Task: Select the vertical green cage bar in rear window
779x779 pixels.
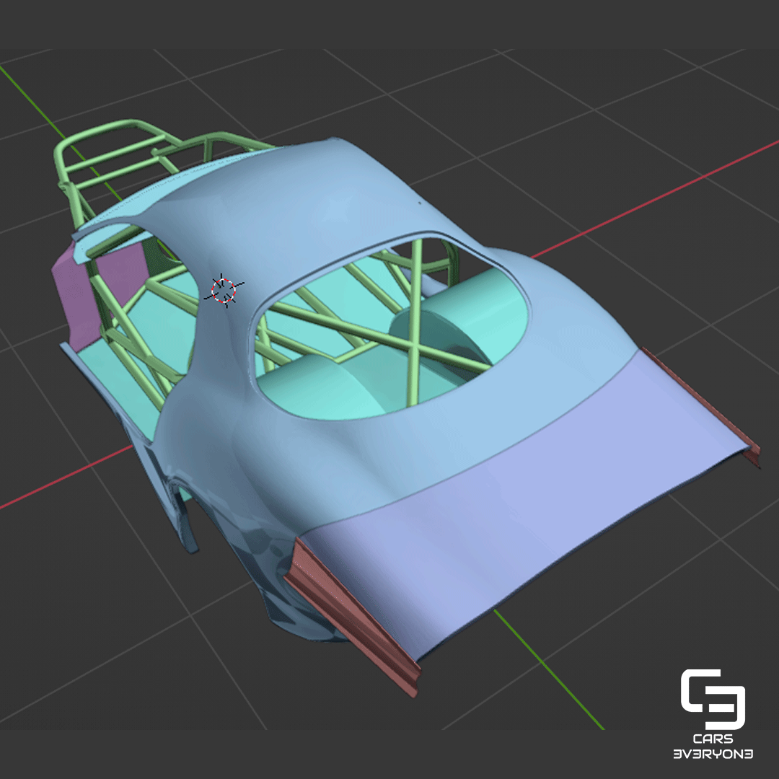Action: 414,323
